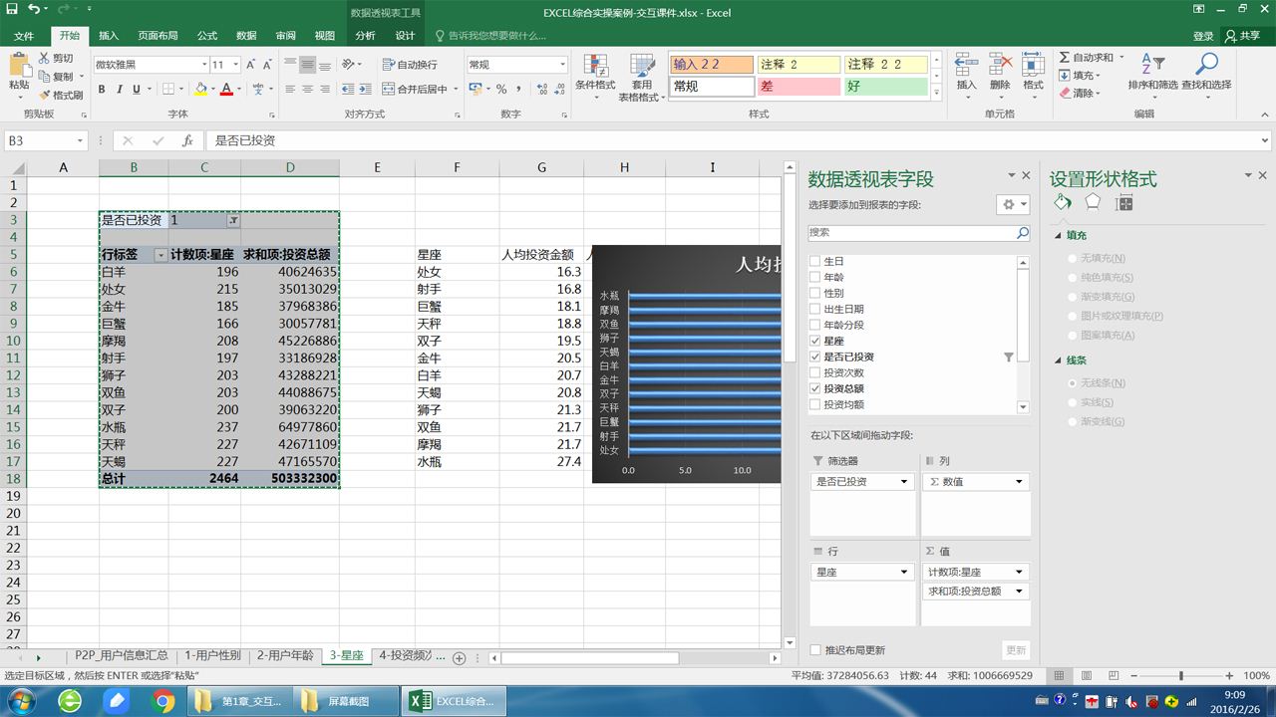The image size is (1276, 717).
Task: Open the Chrome icon in taskbar
Action: [x=163, y=701]
